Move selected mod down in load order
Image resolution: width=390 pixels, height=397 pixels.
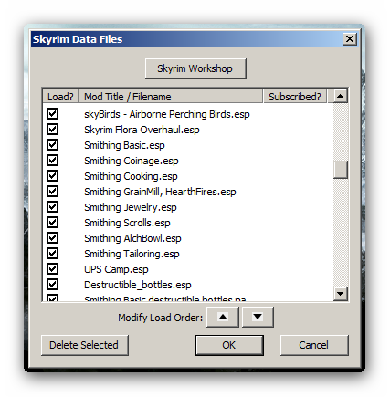tap(258, 317)
